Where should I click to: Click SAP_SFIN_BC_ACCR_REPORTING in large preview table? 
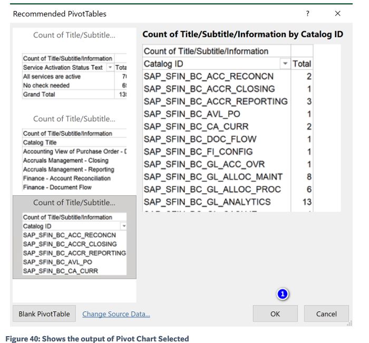[x=216, y=101]
